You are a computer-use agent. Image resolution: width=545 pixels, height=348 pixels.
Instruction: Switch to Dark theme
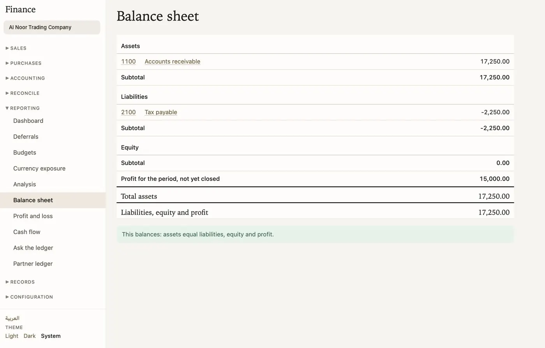(x=30, y=336)
